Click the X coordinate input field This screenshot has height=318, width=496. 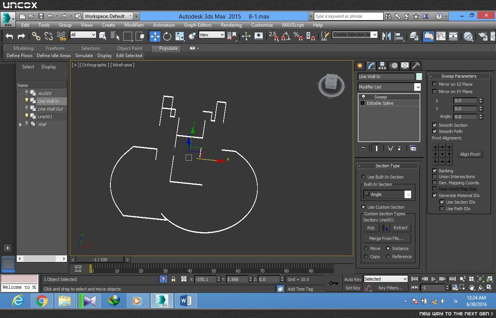tap(205, 279)
